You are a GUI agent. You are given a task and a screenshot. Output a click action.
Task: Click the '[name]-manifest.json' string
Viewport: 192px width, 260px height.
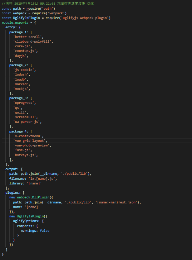(117, 202)
